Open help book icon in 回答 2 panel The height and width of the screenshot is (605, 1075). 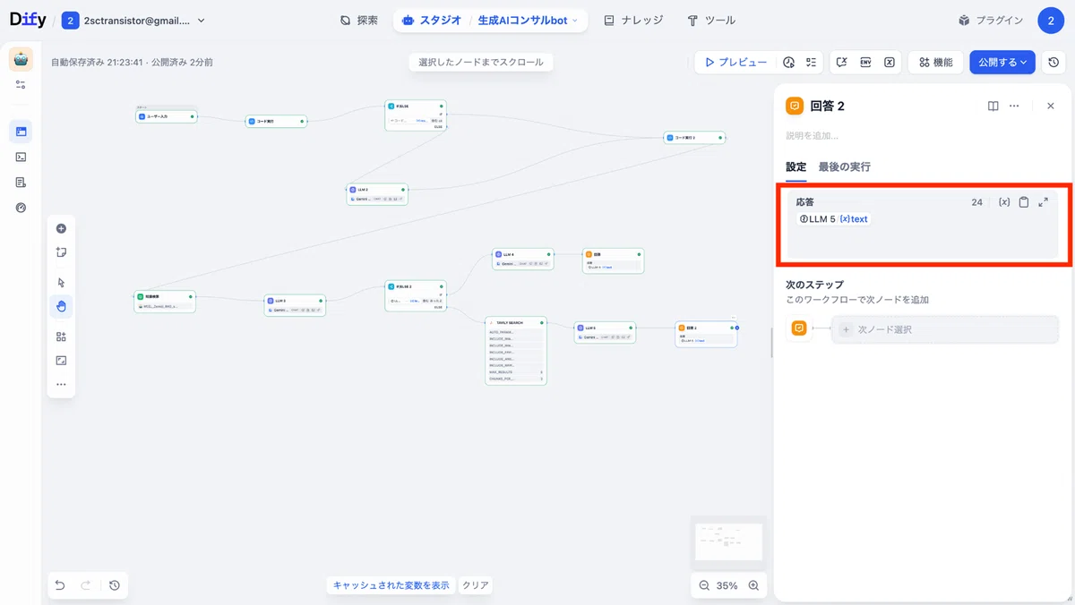coord(993,106)
